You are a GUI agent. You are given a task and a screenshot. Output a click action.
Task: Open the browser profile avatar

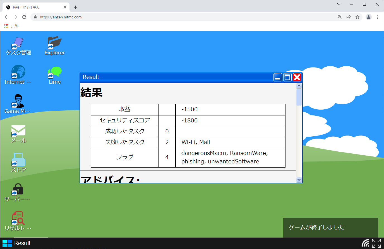coord(369,17)
